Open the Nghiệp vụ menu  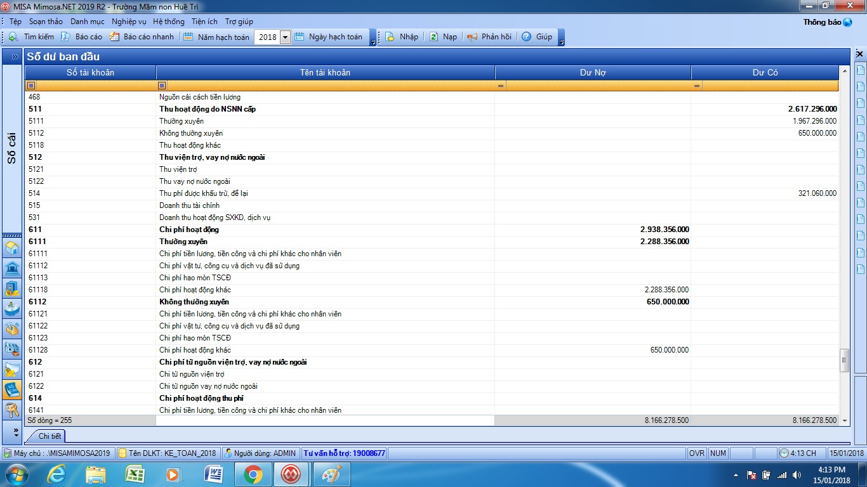click(129, 22)
